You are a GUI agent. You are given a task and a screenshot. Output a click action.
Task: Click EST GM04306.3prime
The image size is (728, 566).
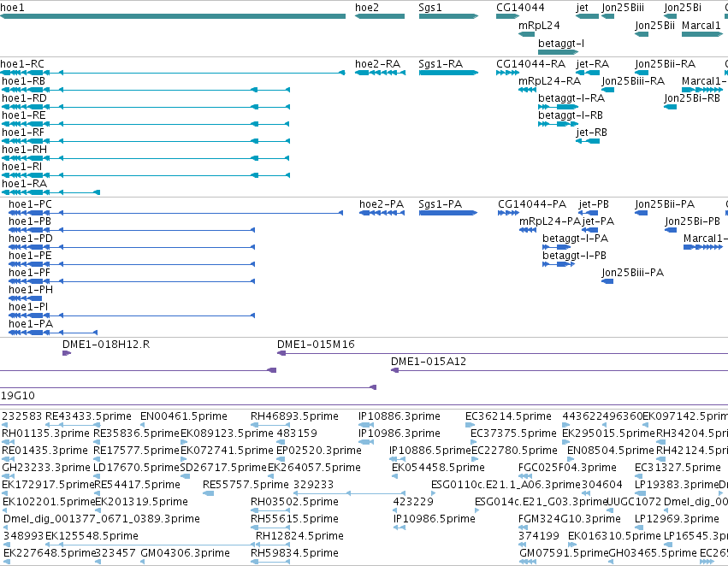[x=185, y=553]
